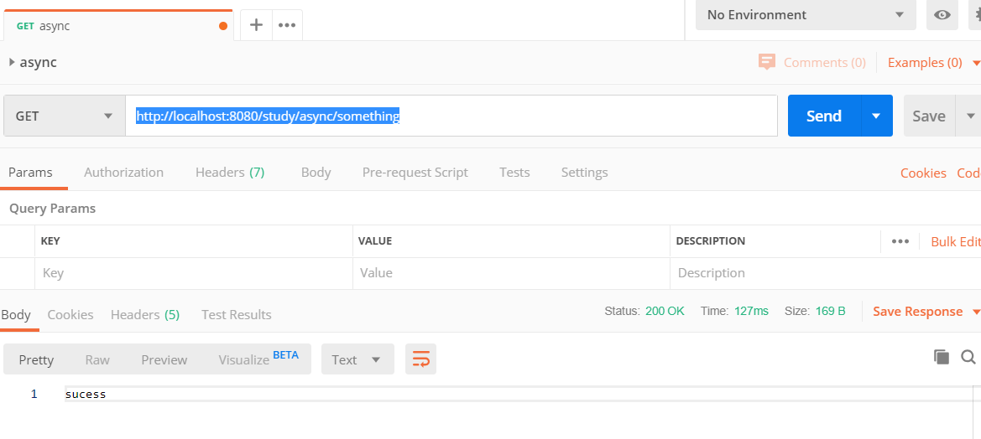Viewport: 981px width, 439px height.
Task: Select the response Body tab
Action: pos(16,315)
